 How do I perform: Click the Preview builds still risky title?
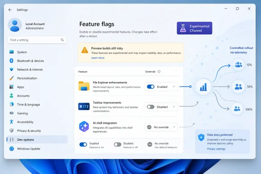click(107, 48)
